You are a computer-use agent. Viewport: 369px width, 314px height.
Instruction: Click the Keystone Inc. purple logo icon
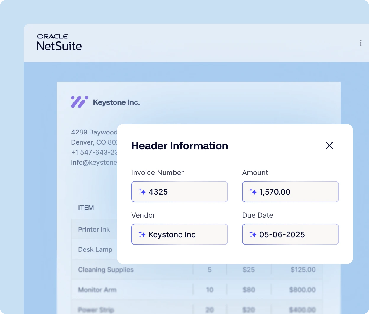[79, 102]
